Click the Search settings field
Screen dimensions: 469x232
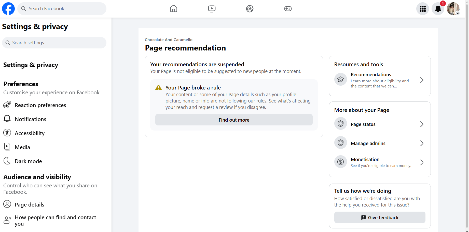(x=54, y=43)
